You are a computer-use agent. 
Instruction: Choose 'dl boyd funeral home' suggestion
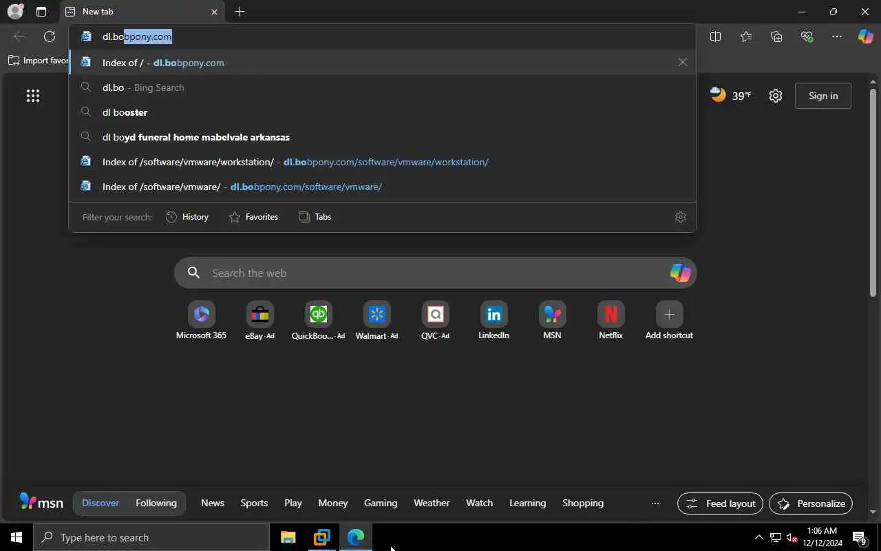coord(382,137)
